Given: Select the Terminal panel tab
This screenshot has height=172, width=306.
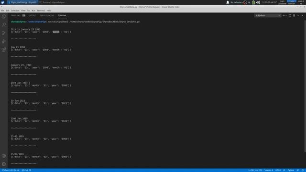Looking at the screenshot, I should pos(62,15).
